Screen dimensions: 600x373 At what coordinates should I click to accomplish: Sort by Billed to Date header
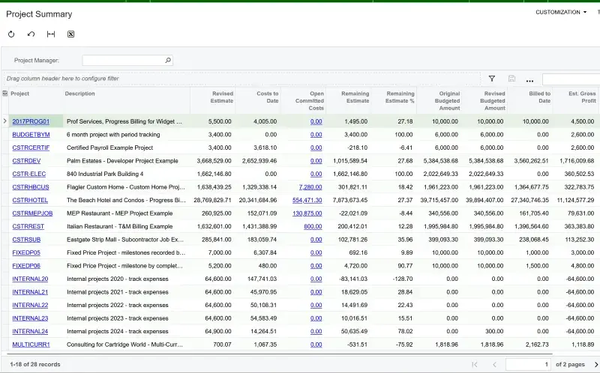click(x=539, y=97)
